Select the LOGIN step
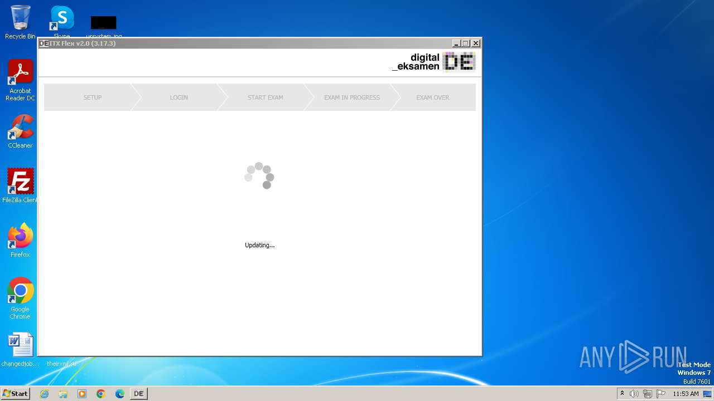 coord(179,97)
